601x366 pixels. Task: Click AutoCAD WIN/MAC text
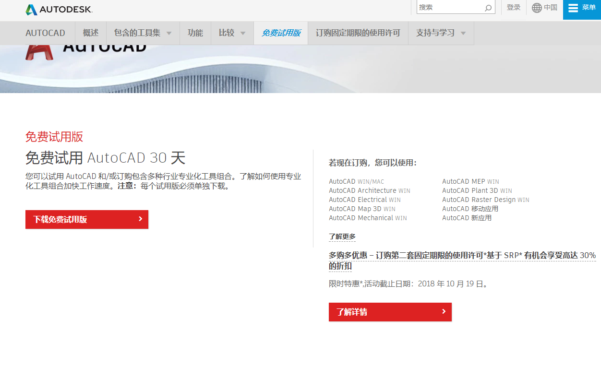357,181
